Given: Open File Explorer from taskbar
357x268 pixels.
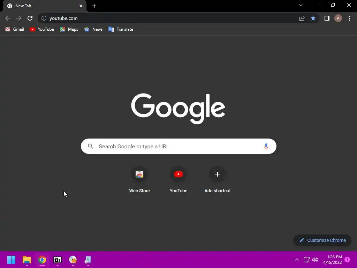Looking at the screenshot, I should pyautogui.click(x=26, y=260).
